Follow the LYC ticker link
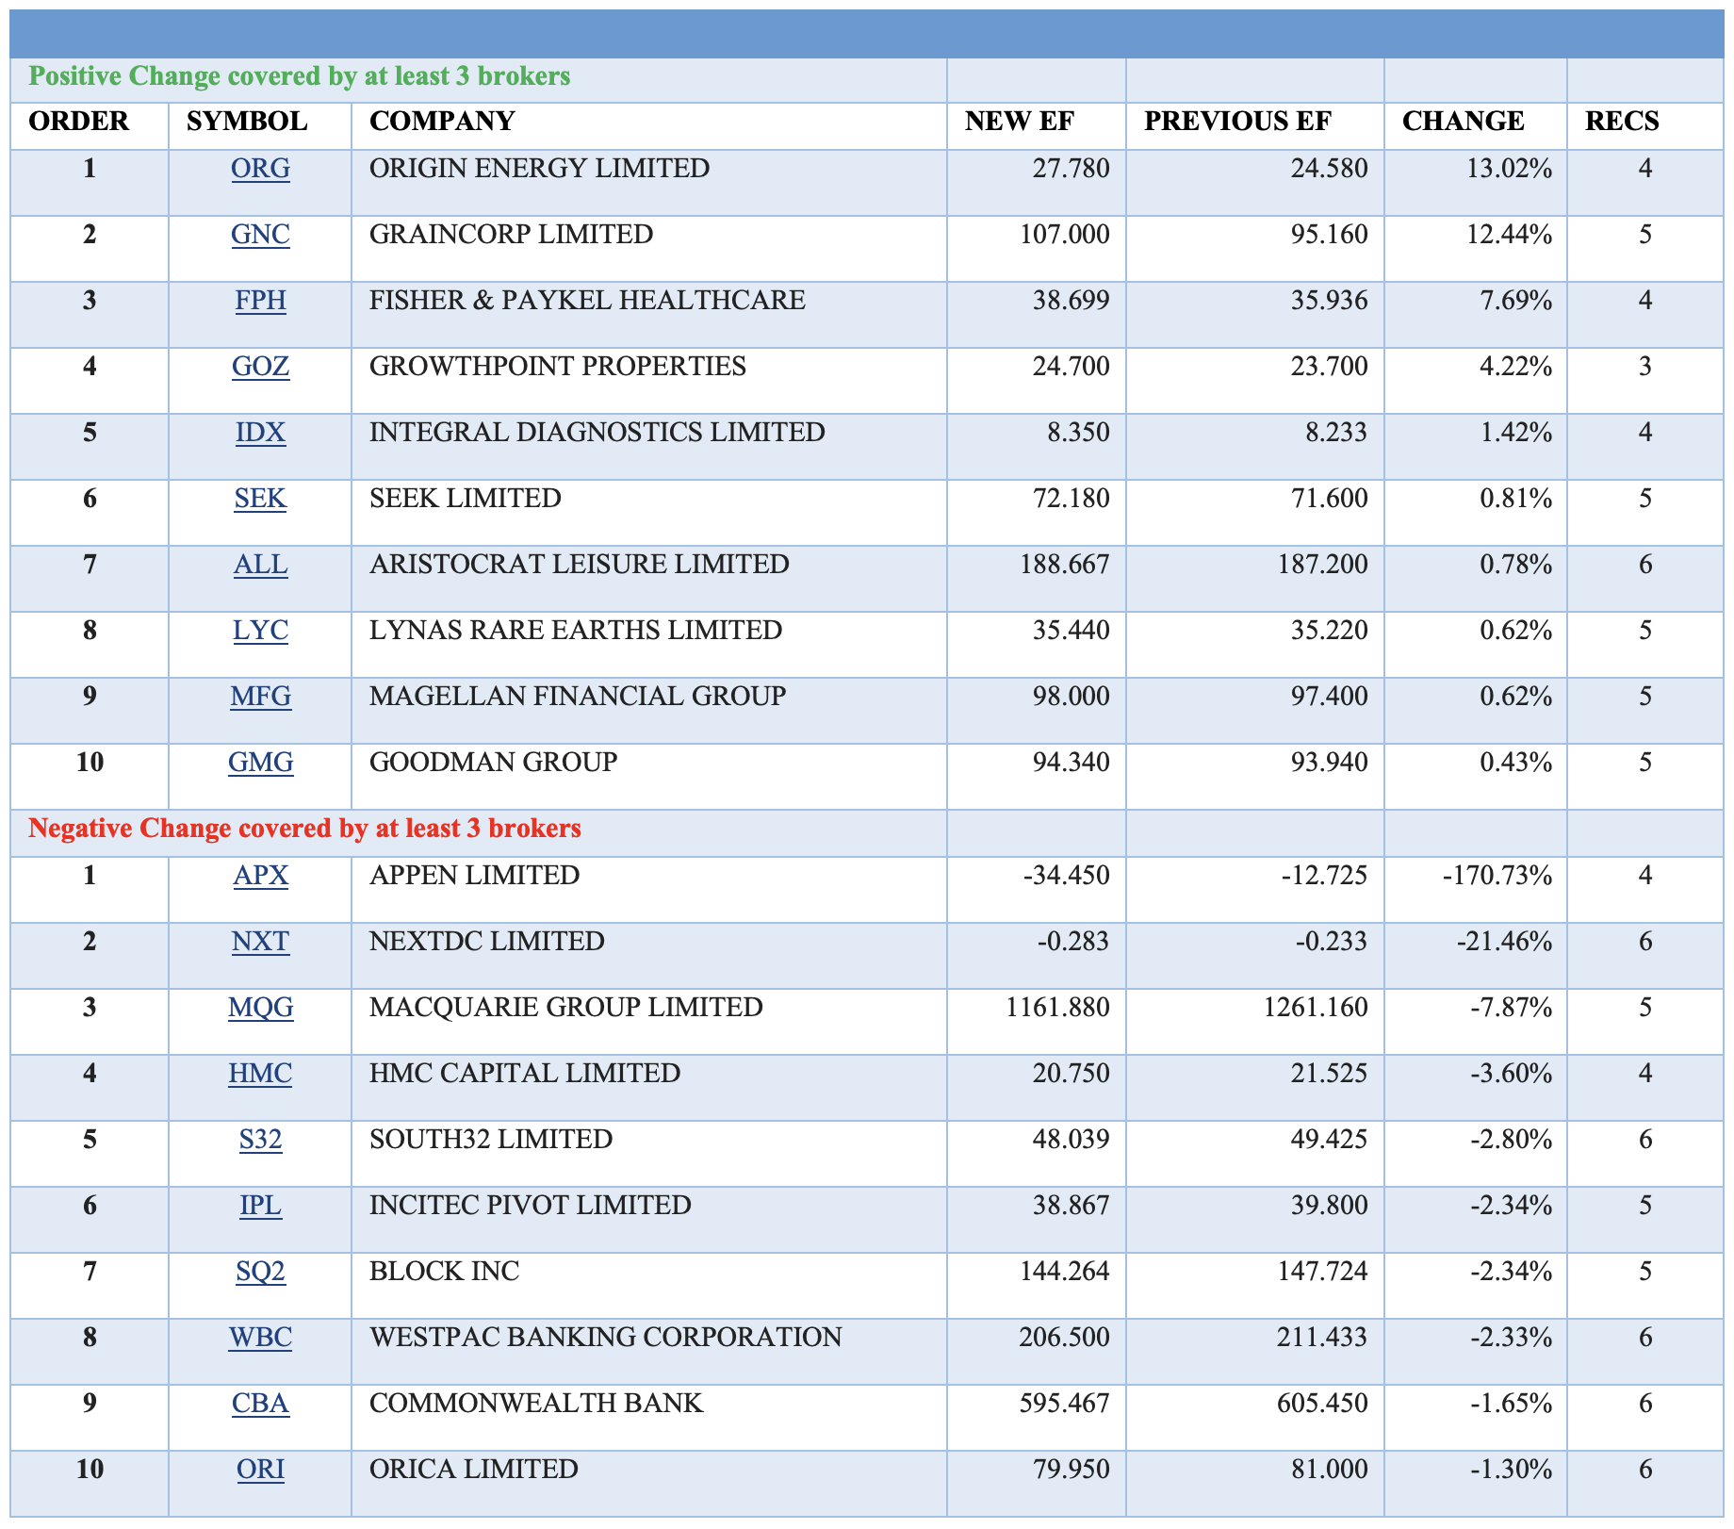This screenshot has width=1734, height=1529. 260,631
